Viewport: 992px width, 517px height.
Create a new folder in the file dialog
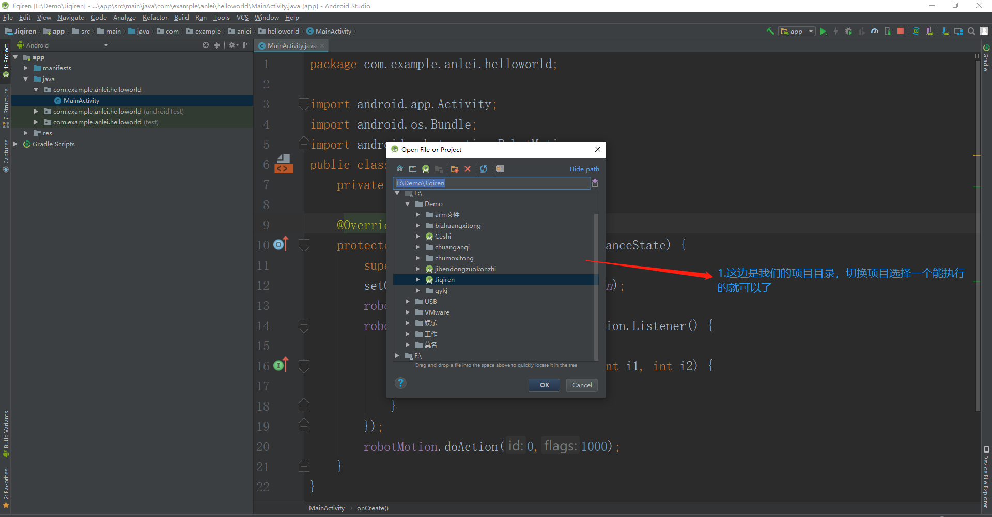[455, 169]
